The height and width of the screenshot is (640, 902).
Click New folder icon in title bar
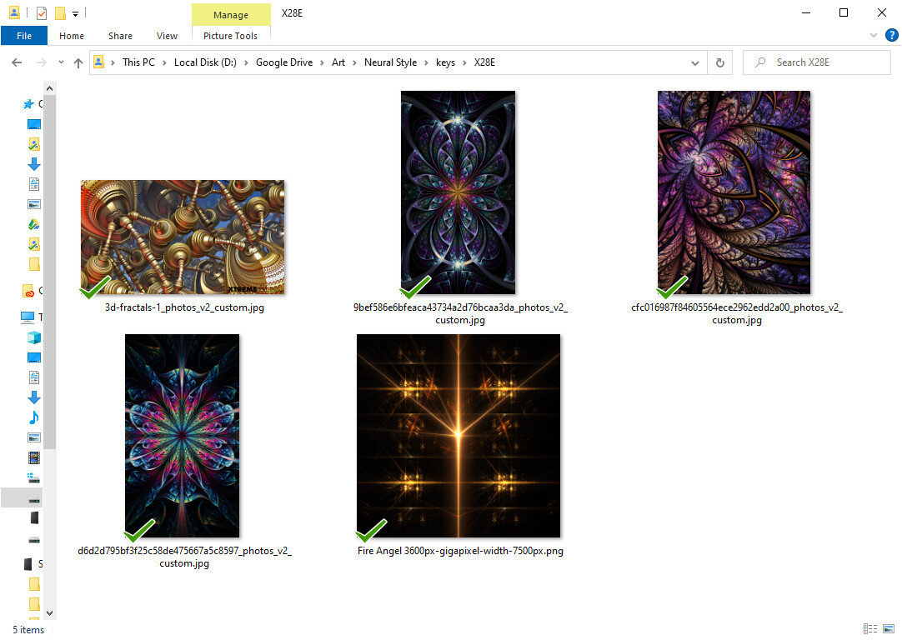[60, 12]
